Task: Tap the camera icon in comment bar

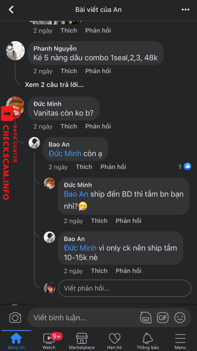Action: (x=15, y=318)
